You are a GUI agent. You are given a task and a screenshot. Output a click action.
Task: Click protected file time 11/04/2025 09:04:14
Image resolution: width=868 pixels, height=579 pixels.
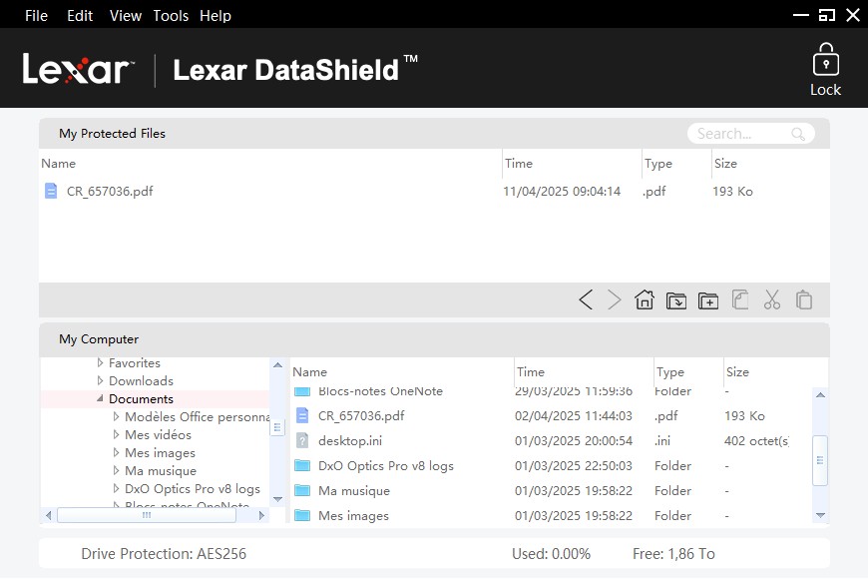[562, 191]
